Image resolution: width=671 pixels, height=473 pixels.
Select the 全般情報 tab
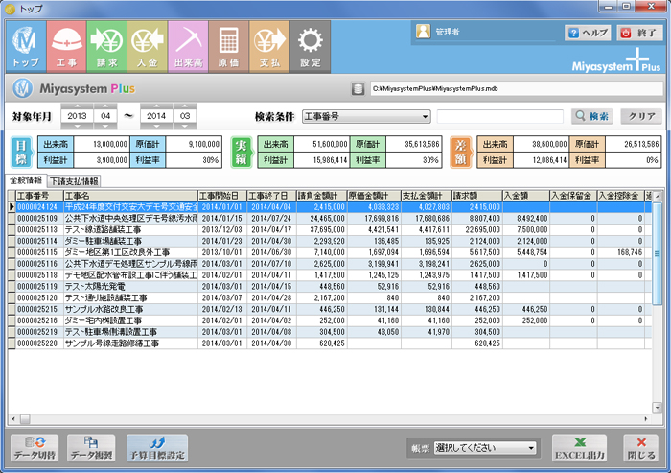click(26, 180)
